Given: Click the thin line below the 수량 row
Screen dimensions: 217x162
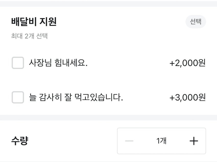Looking at the screenshot, I should pyautogui.click(x=108, y=161).
